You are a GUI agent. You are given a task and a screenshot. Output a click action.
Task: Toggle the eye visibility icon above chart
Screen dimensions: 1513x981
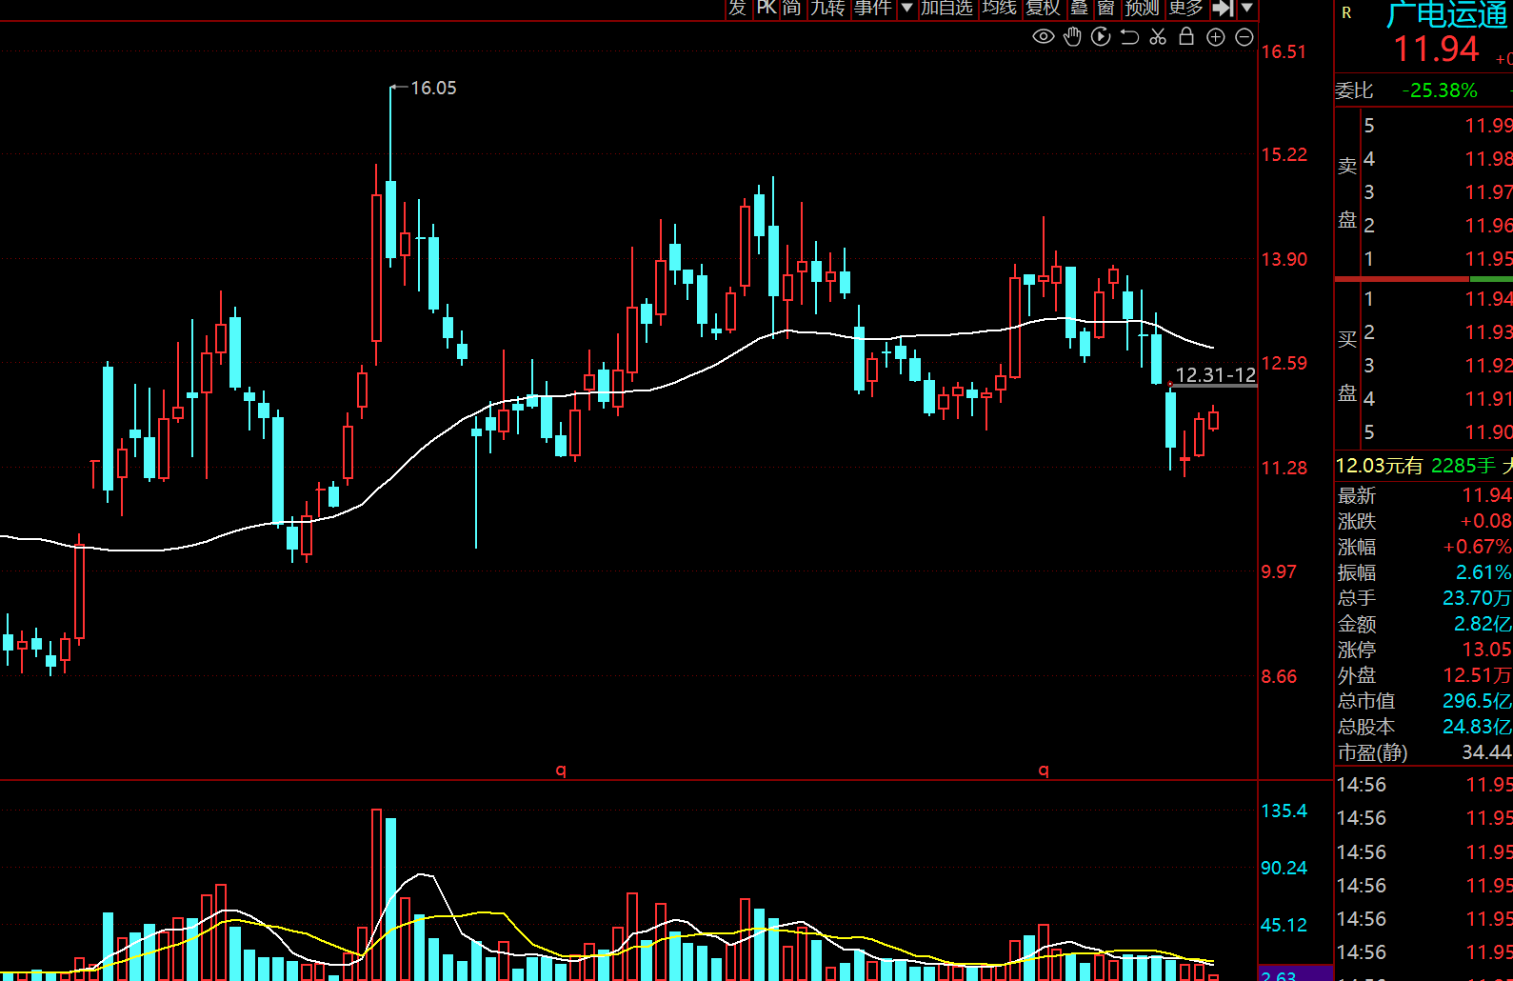point(1044,37)
